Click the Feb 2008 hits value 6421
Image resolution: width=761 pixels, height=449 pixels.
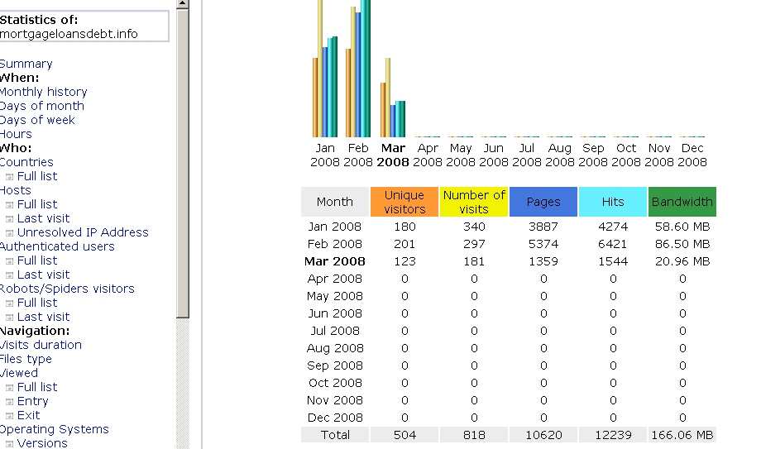tap(612, 244)
